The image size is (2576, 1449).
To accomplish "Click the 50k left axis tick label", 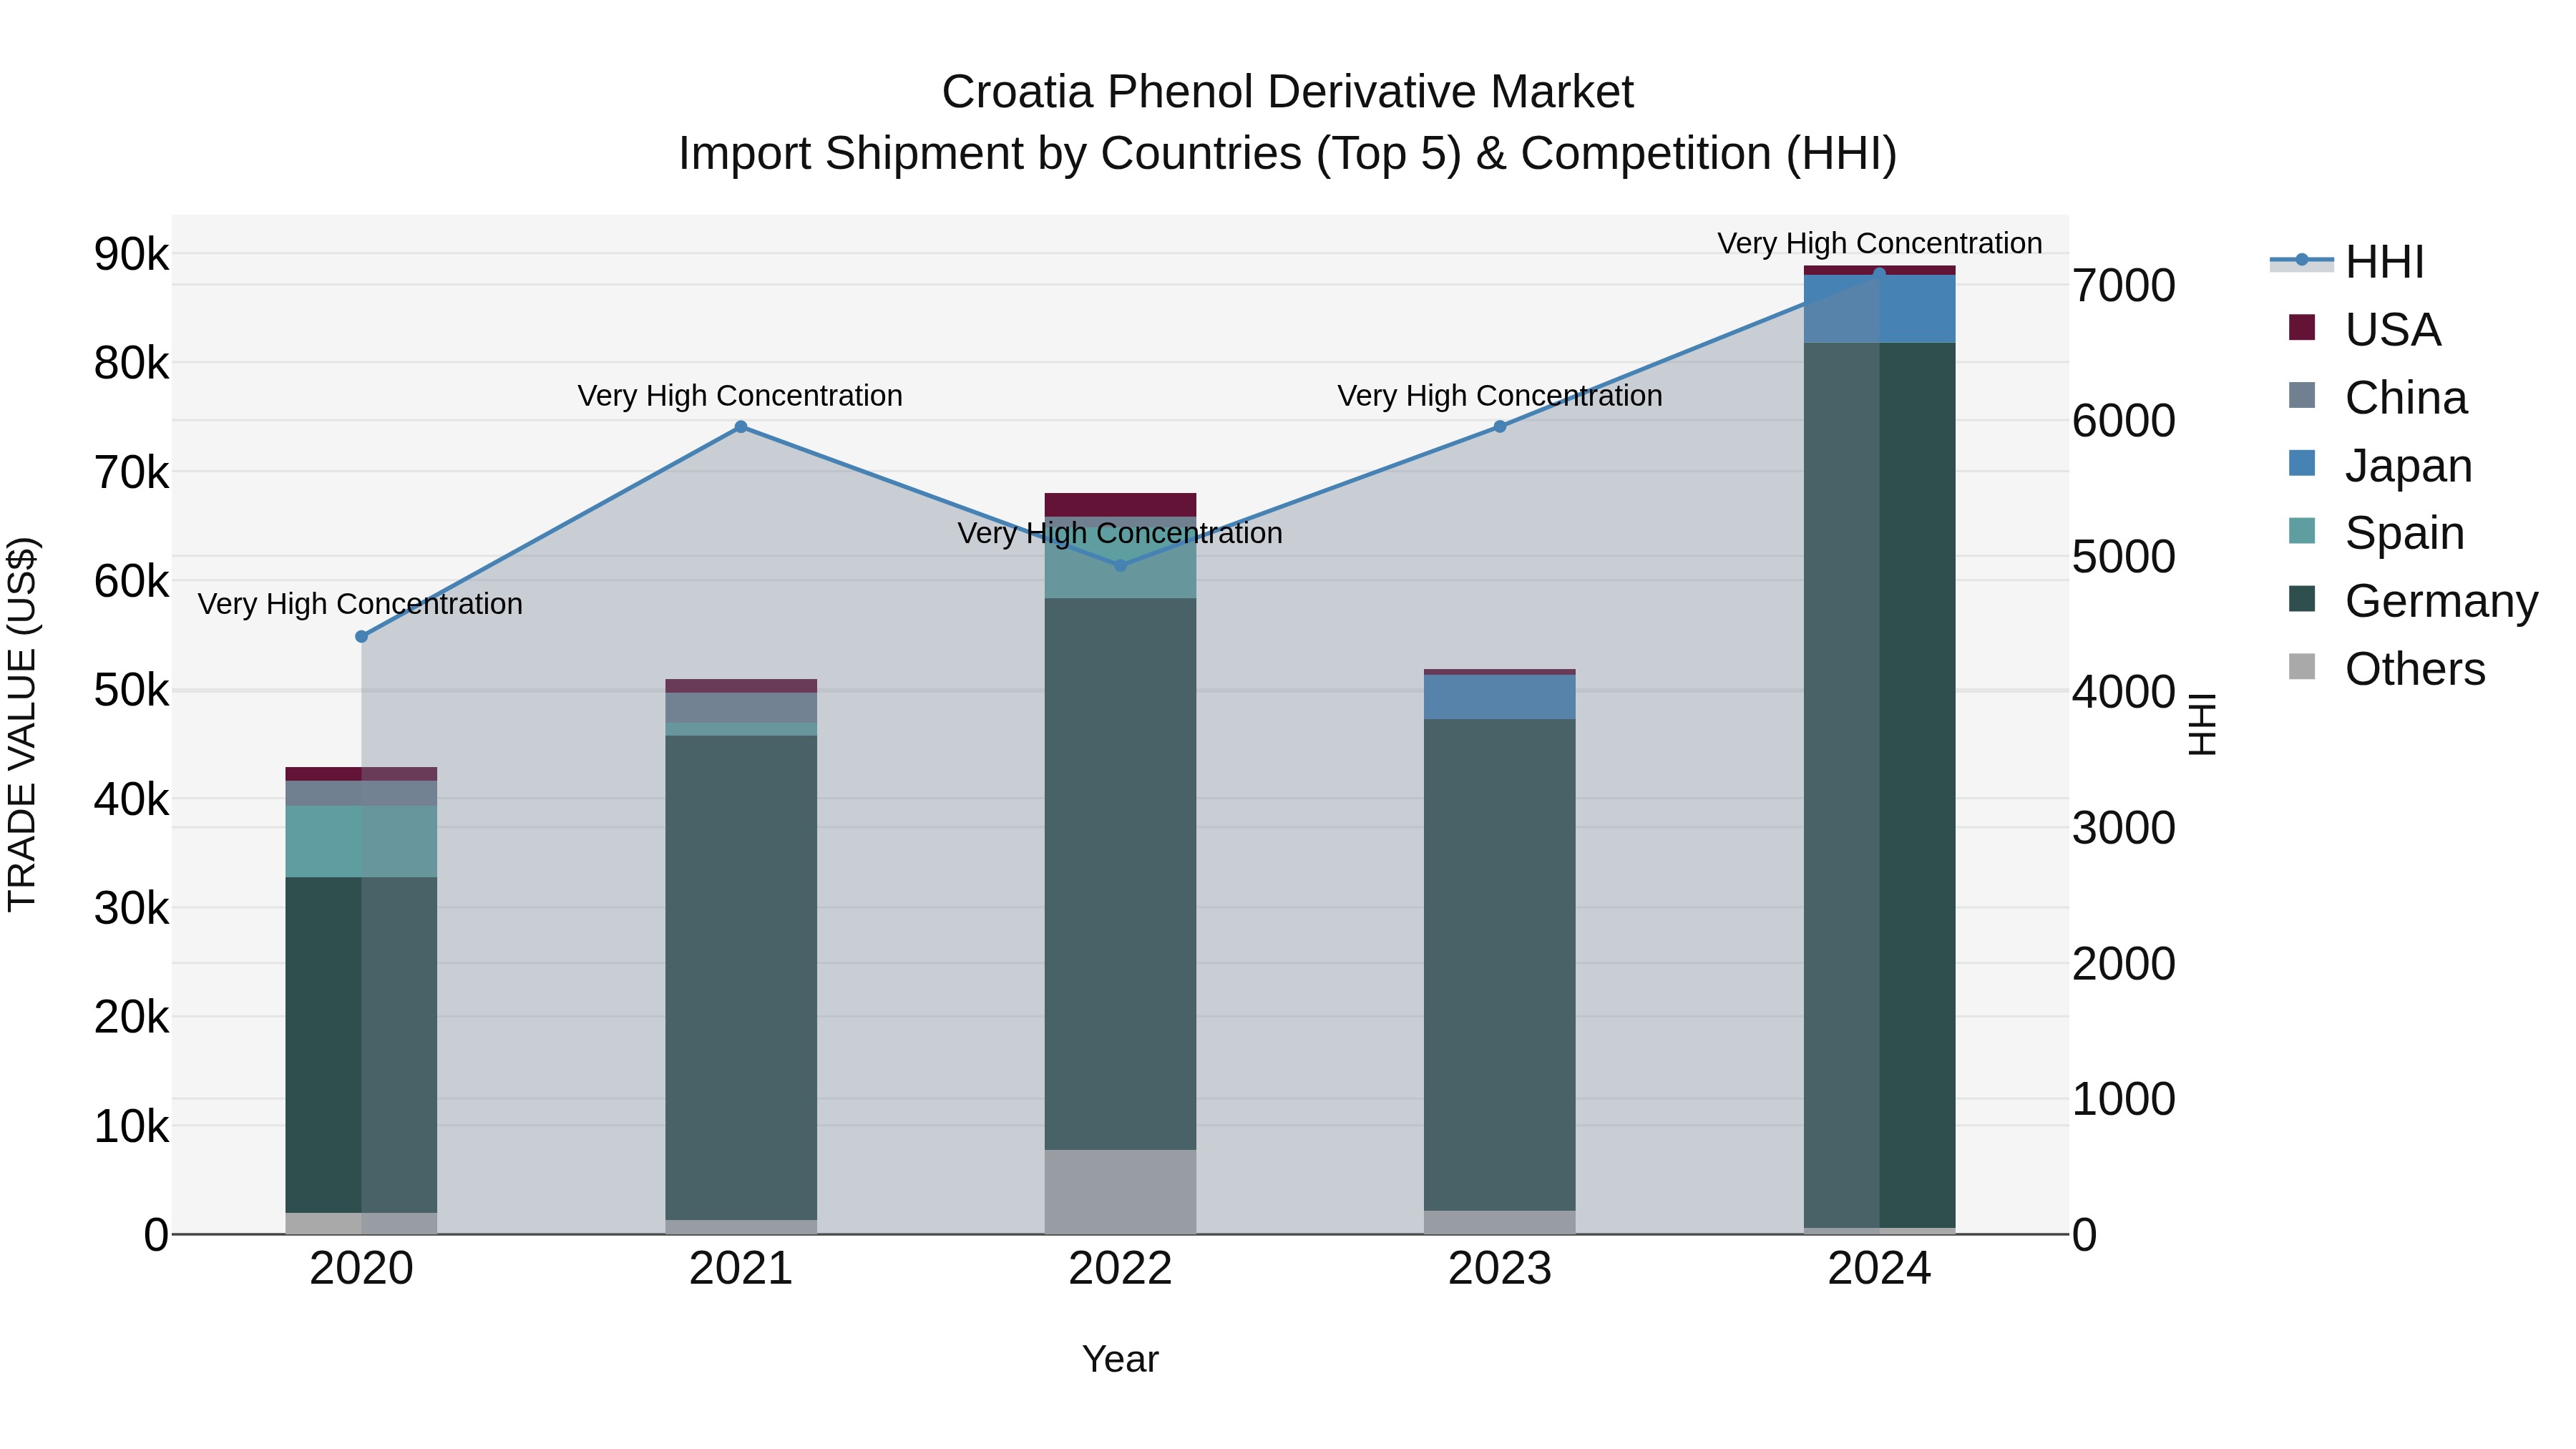I will [x=132, y=691].
